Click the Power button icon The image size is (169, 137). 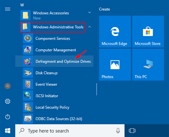(x=8, y=117)
